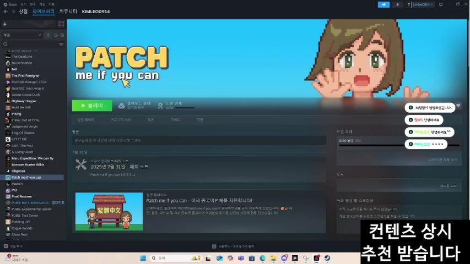Expand the 게임 category dropdown in sidebar
This screenshot has width=470, height=264.
[22, 35]
